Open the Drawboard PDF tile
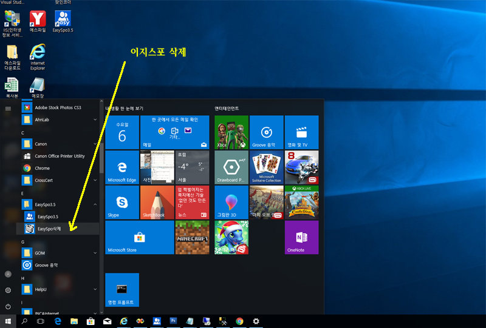The width and height of the screenshot is (486, 328). tap(231, 167)
